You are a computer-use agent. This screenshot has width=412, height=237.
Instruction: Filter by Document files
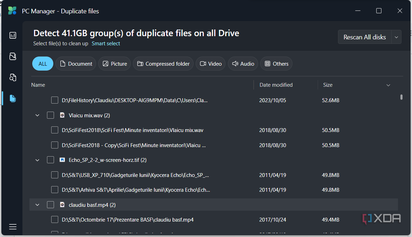click(76, 64)
